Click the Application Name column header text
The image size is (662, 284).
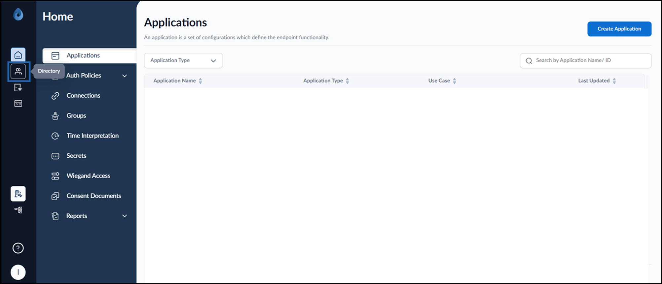174,81
